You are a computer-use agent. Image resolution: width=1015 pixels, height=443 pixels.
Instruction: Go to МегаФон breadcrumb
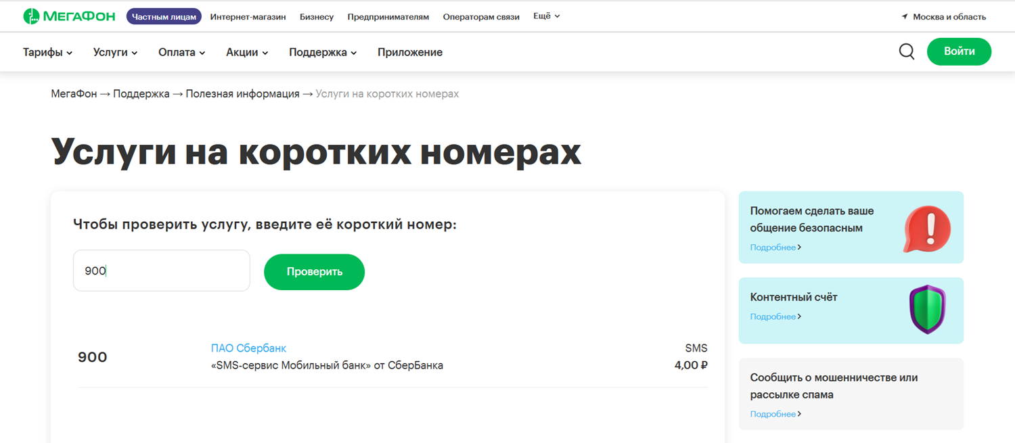point(74,94)
